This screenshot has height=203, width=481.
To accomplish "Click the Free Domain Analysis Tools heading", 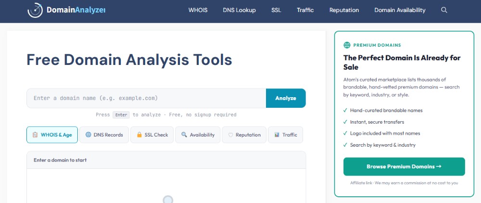I will click(x=129, y=60).
